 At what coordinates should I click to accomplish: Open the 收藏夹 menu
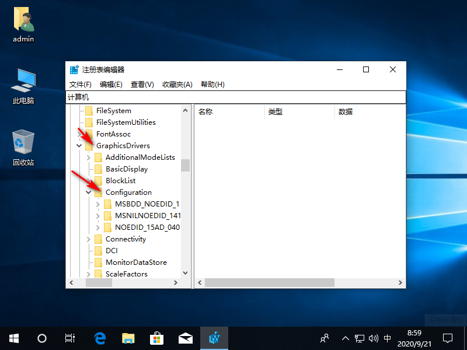click(177, 84)
